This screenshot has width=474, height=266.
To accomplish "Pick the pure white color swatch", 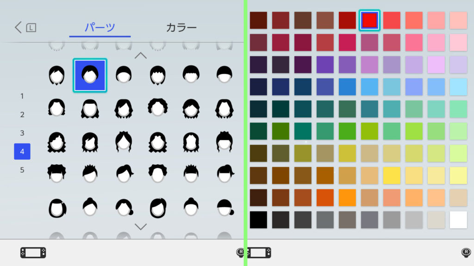I will click(x=458, y=220).
